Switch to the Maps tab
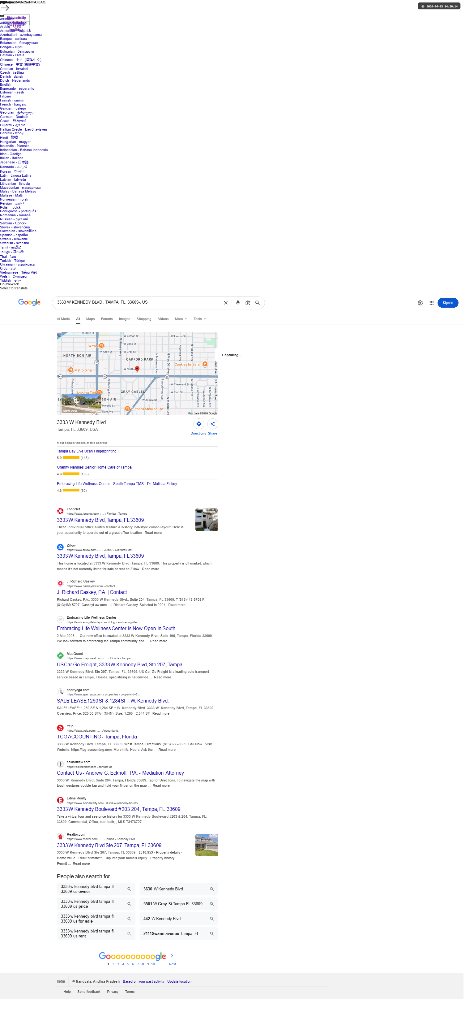 point(90,319)
